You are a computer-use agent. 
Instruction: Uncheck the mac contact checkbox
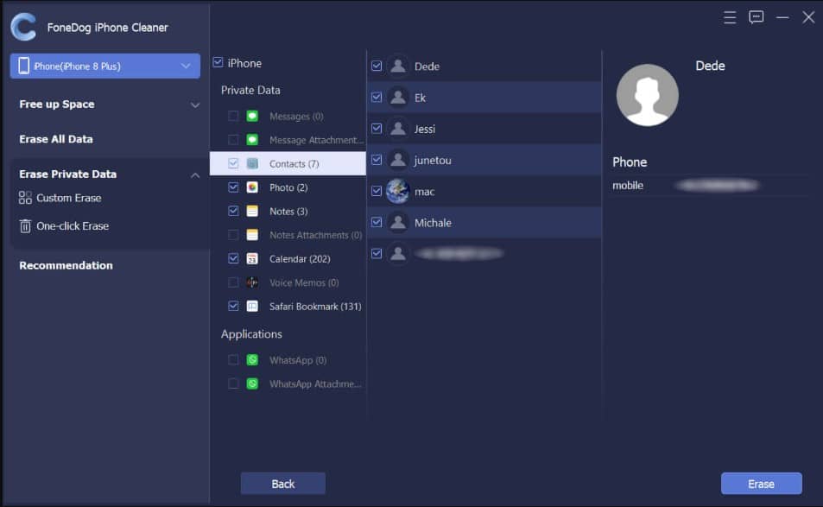[377, 191]
